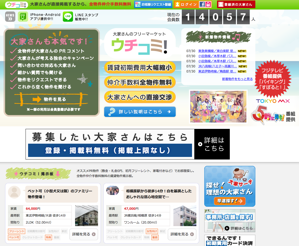299x246 pixels.
Task: Click the green LINE icon
Action: click(x=68, y=17)
